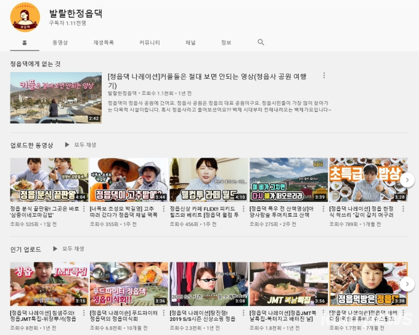Open the 정읍 JMT특집 thumbnail
The width and height of the screenshot is (419, 335).
(49, 284)
